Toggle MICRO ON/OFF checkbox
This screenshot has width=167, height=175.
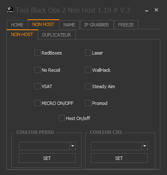(x=37, y=103)
